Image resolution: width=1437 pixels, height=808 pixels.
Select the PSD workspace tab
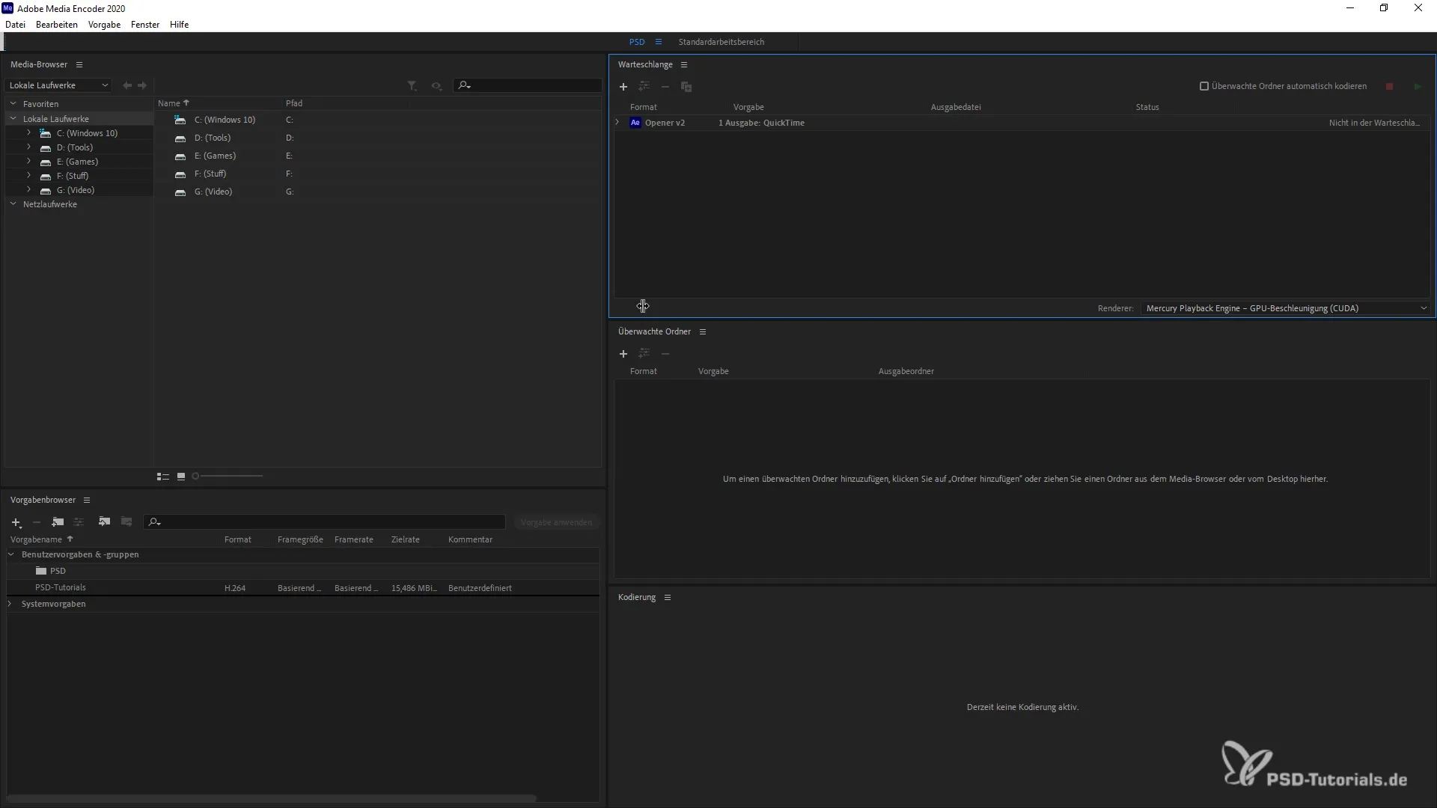click(637, 42)
